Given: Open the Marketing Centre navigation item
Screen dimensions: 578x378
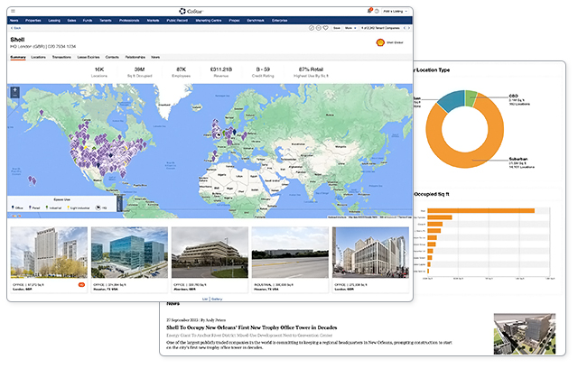Looking at the screenshot, I should coord(209,21).
